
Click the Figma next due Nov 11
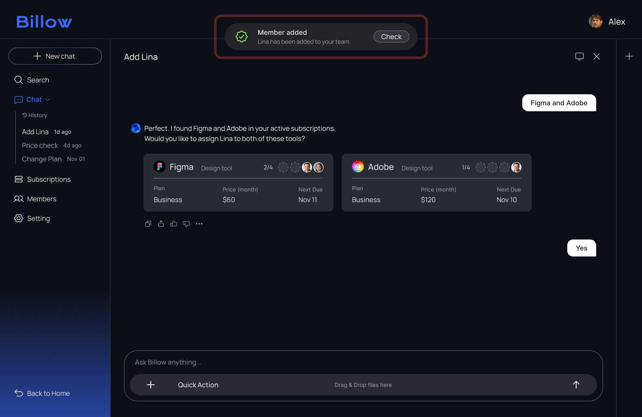[308, 200]
